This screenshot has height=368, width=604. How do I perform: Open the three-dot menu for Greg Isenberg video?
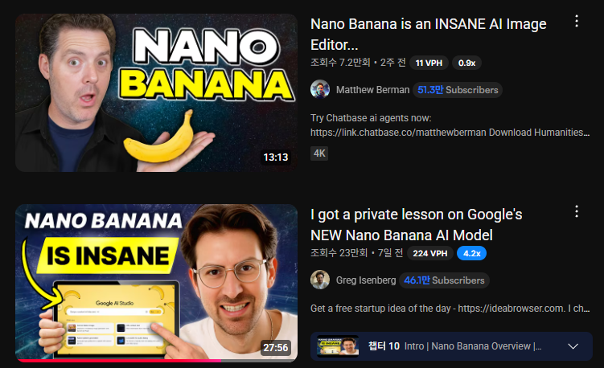click(577, 211)
